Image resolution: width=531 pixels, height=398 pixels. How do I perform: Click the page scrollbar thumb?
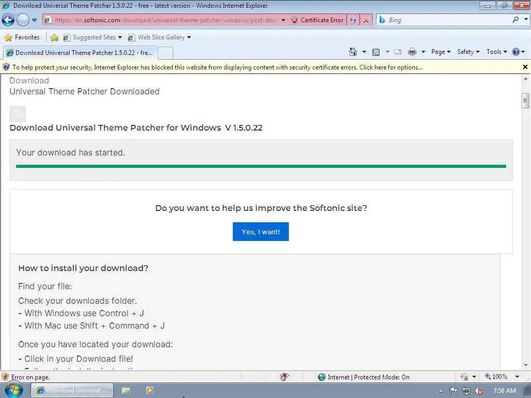tap(526, 101)
